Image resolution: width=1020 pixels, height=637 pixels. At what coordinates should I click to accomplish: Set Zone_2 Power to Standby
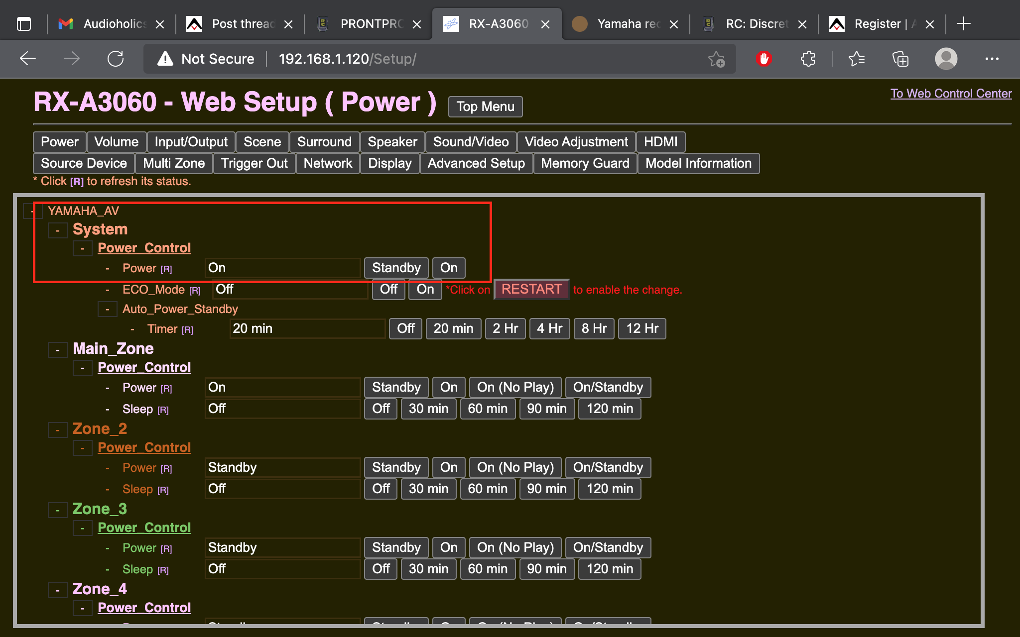396,467
